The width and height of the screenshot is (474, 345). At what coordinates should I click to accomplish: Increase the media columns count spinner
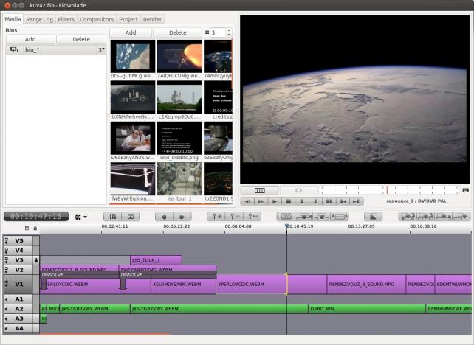[230, 30]
